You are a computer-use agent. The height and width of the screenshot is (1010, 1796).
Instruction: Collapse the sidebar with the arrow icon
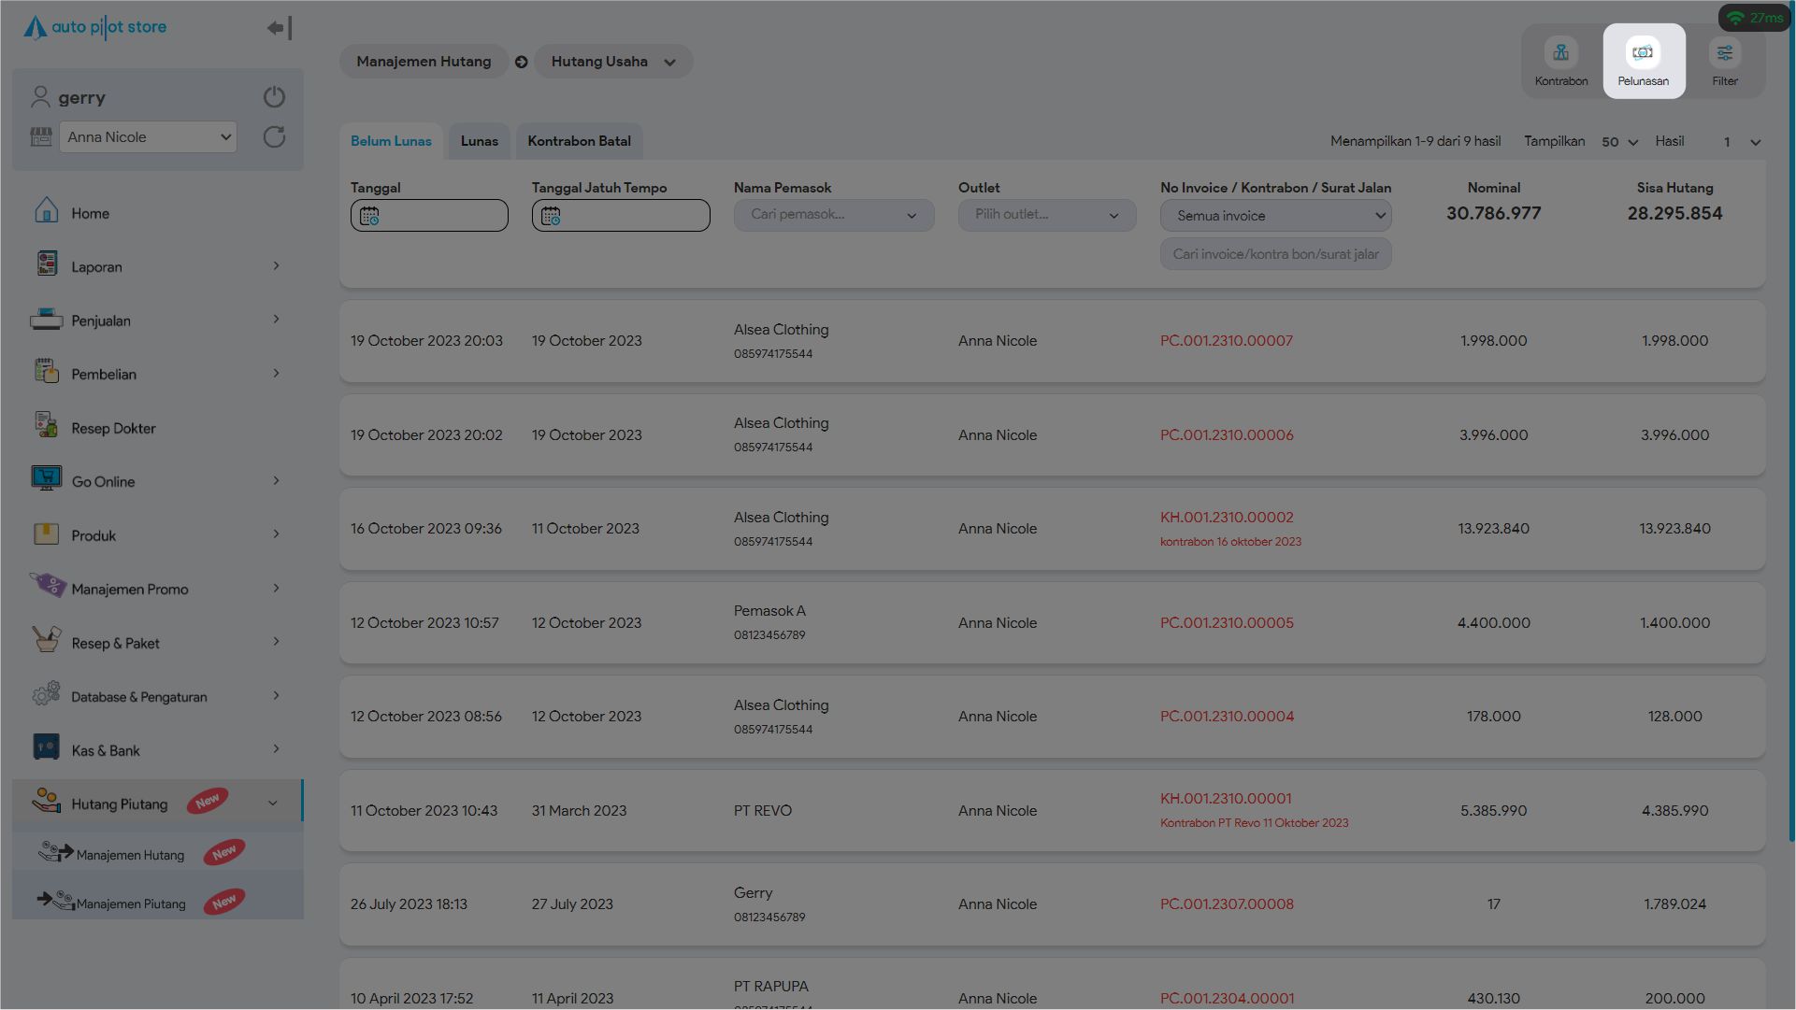(x=279, y=28)
